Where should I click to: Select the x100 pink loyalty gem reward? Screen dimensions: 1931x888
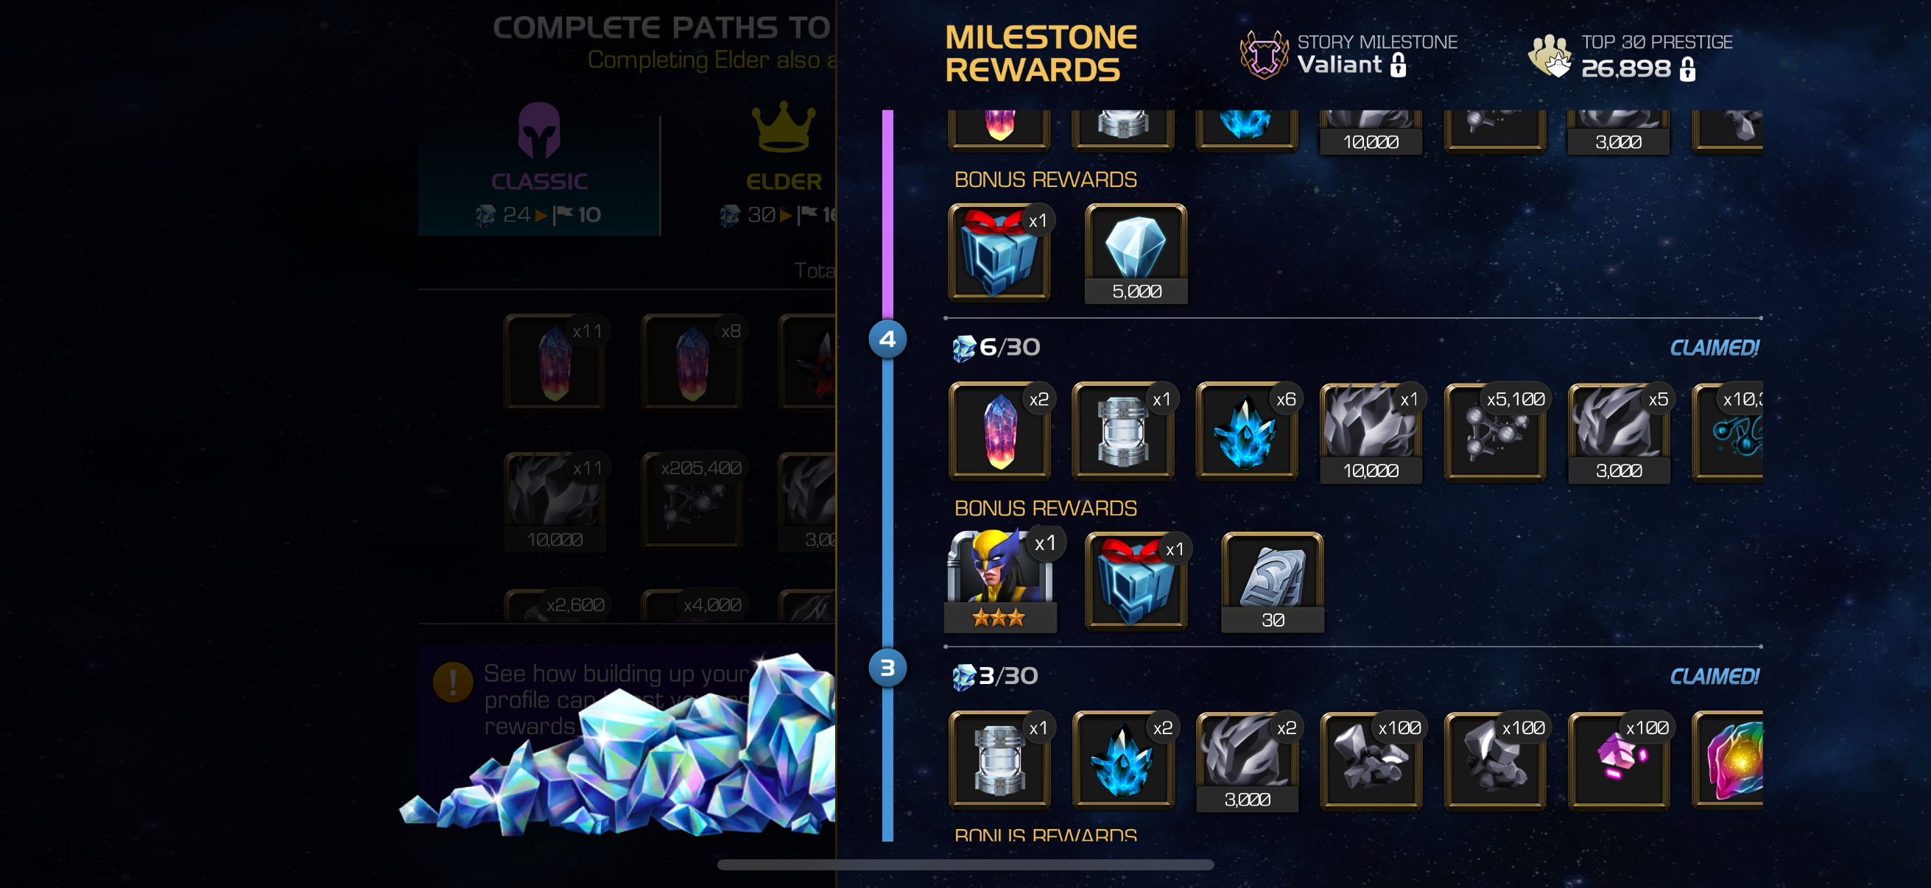click(x=1619, y=760)
